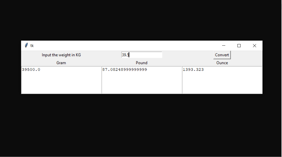Click the 39.5 text inside the entry
The height and width of the screenshot is (157, 282).
click(x=125, y=55)
